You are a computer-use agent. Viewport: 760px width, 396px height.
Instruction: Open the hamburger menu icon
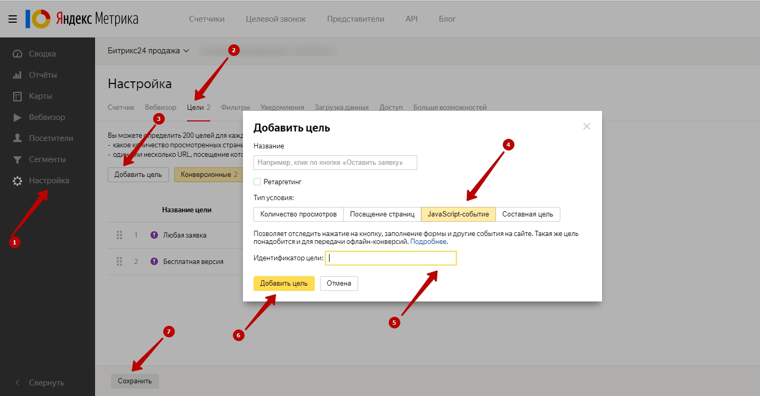tap(13, 19)
